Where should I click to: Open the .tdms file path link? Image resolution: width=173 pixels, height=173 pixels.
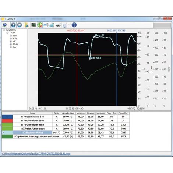pos(36,153)
